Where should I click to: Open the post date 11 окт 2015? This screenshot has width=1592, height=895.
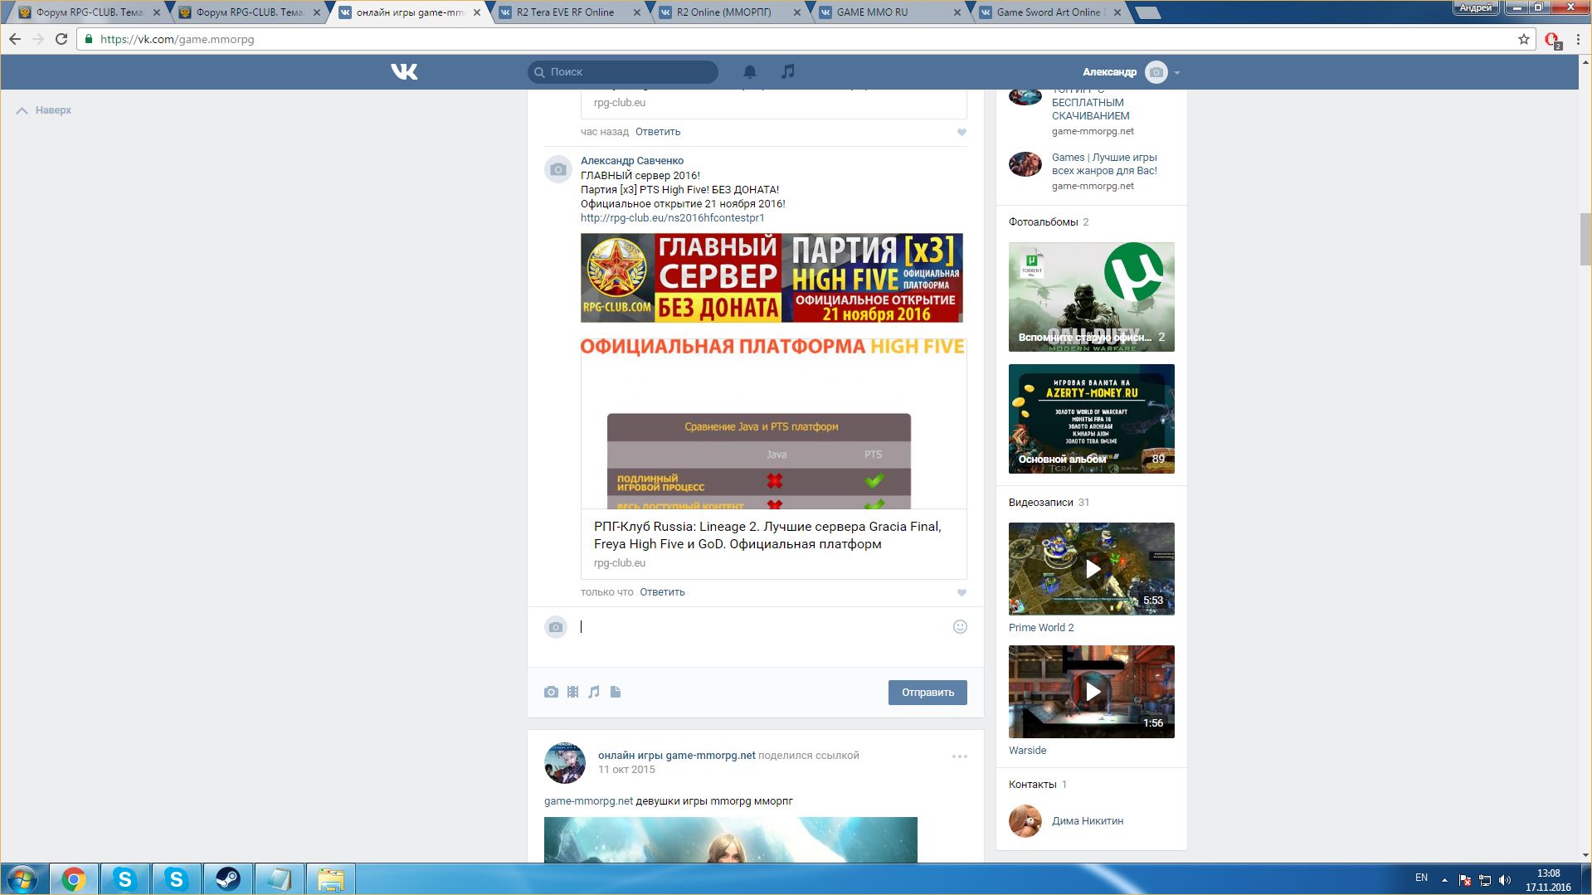(626, 770)
